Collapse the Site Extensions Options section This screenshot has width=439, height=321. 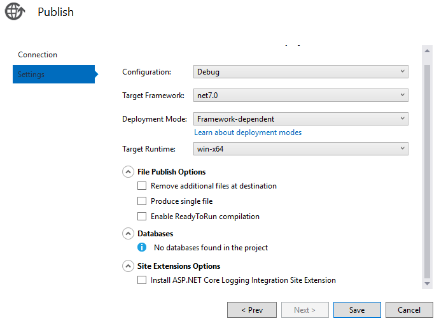[x=128, y=266]
